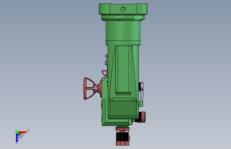
Task: Click the blue Z axis arrow of the triad
Action: coord(17,138)
